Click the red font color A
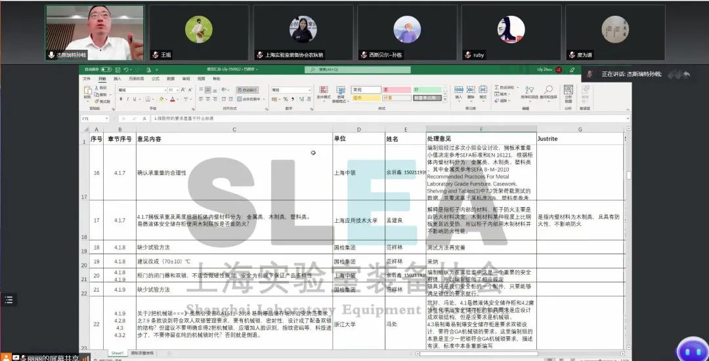The height and width of the screenshot is (361, 709). (172, 99)
